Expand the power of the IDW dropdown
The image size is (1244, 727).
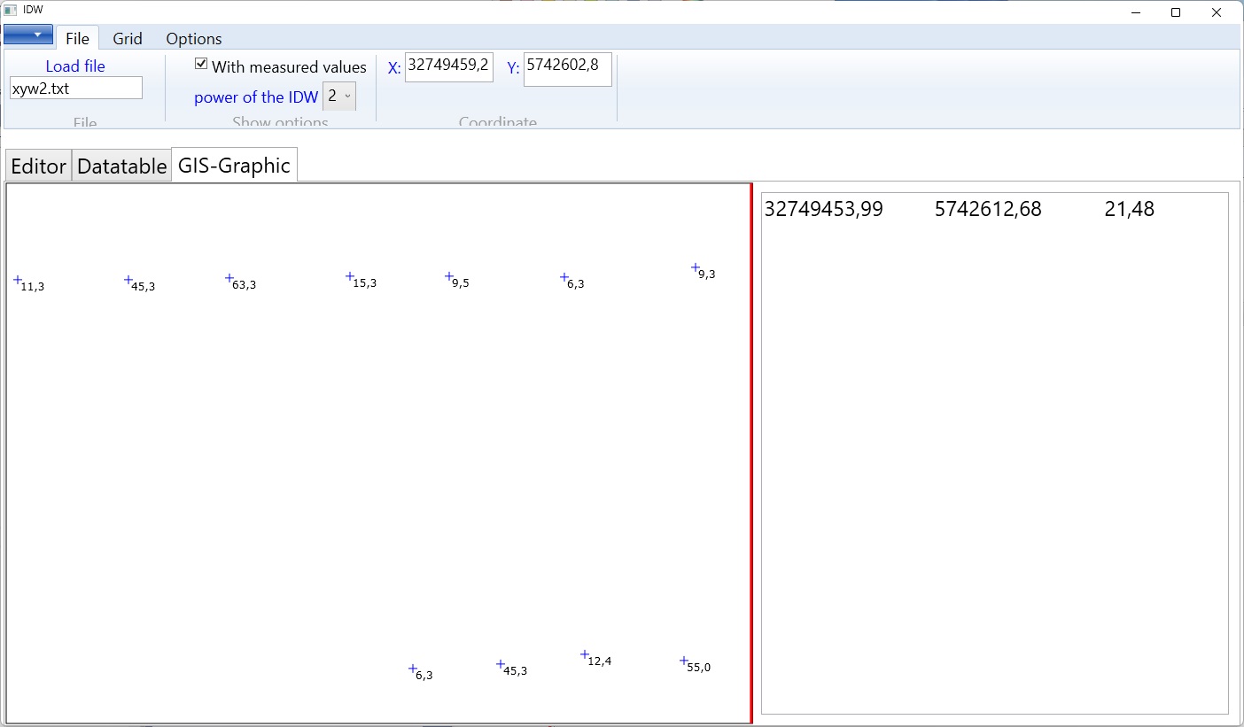pyautogui.click(x=339, y=96)
